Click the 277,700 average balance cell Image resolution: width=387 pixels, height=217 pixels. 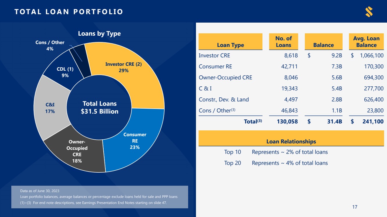tap(374, 88)
